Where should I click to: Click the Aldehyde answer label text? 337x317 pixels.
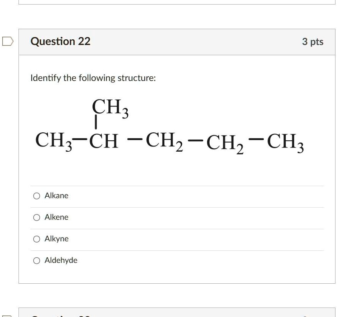pos(61,260)
